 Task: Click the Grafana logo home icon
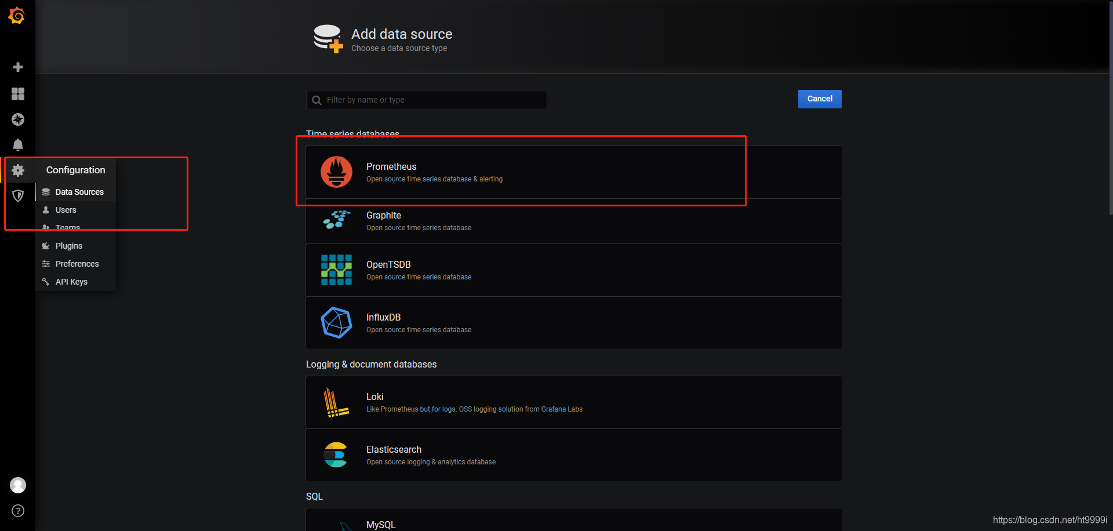pos(17,16)
